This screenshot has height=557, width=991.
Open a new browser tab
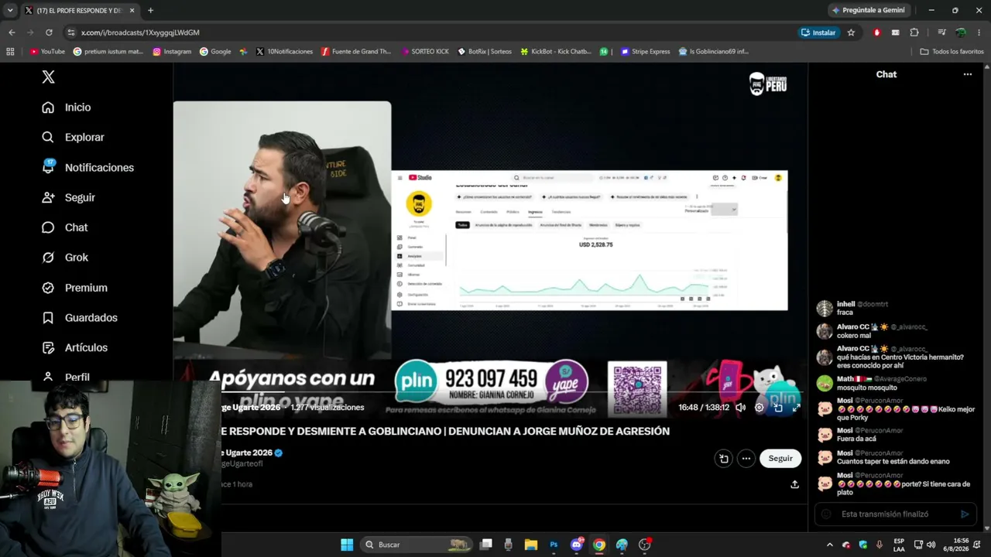(150, 10)
